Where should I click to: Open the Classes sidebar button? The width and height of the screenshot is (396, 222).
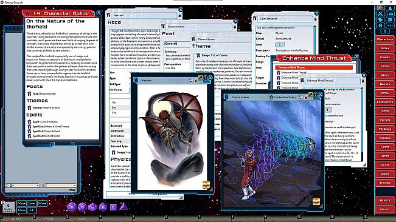[385, 138]
